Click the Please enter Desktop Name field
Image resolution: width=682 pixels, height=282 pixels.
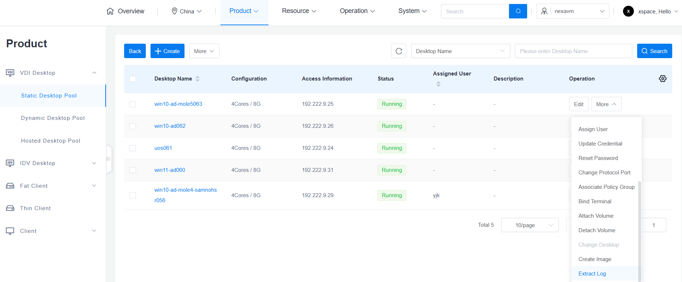[x=573, y=51]
